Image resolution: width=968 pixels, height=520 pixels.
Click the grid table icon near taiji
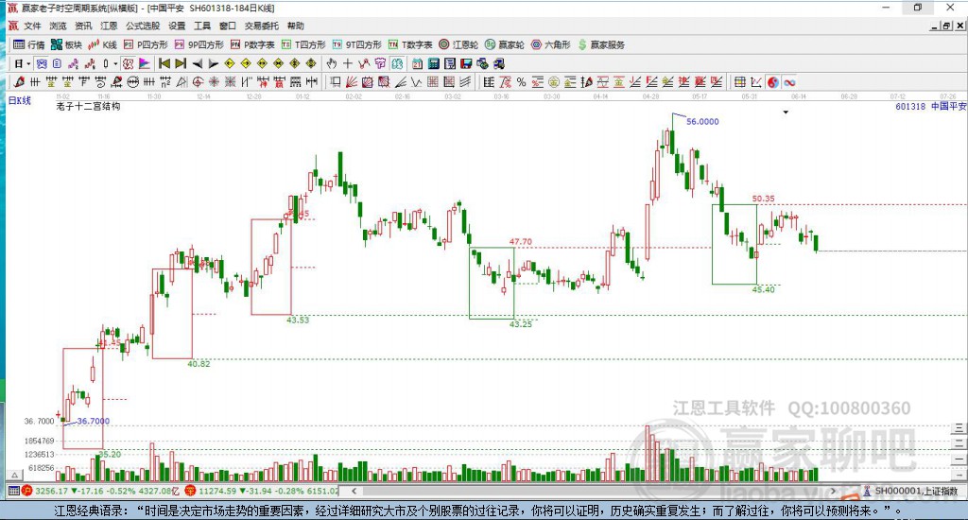740,82
